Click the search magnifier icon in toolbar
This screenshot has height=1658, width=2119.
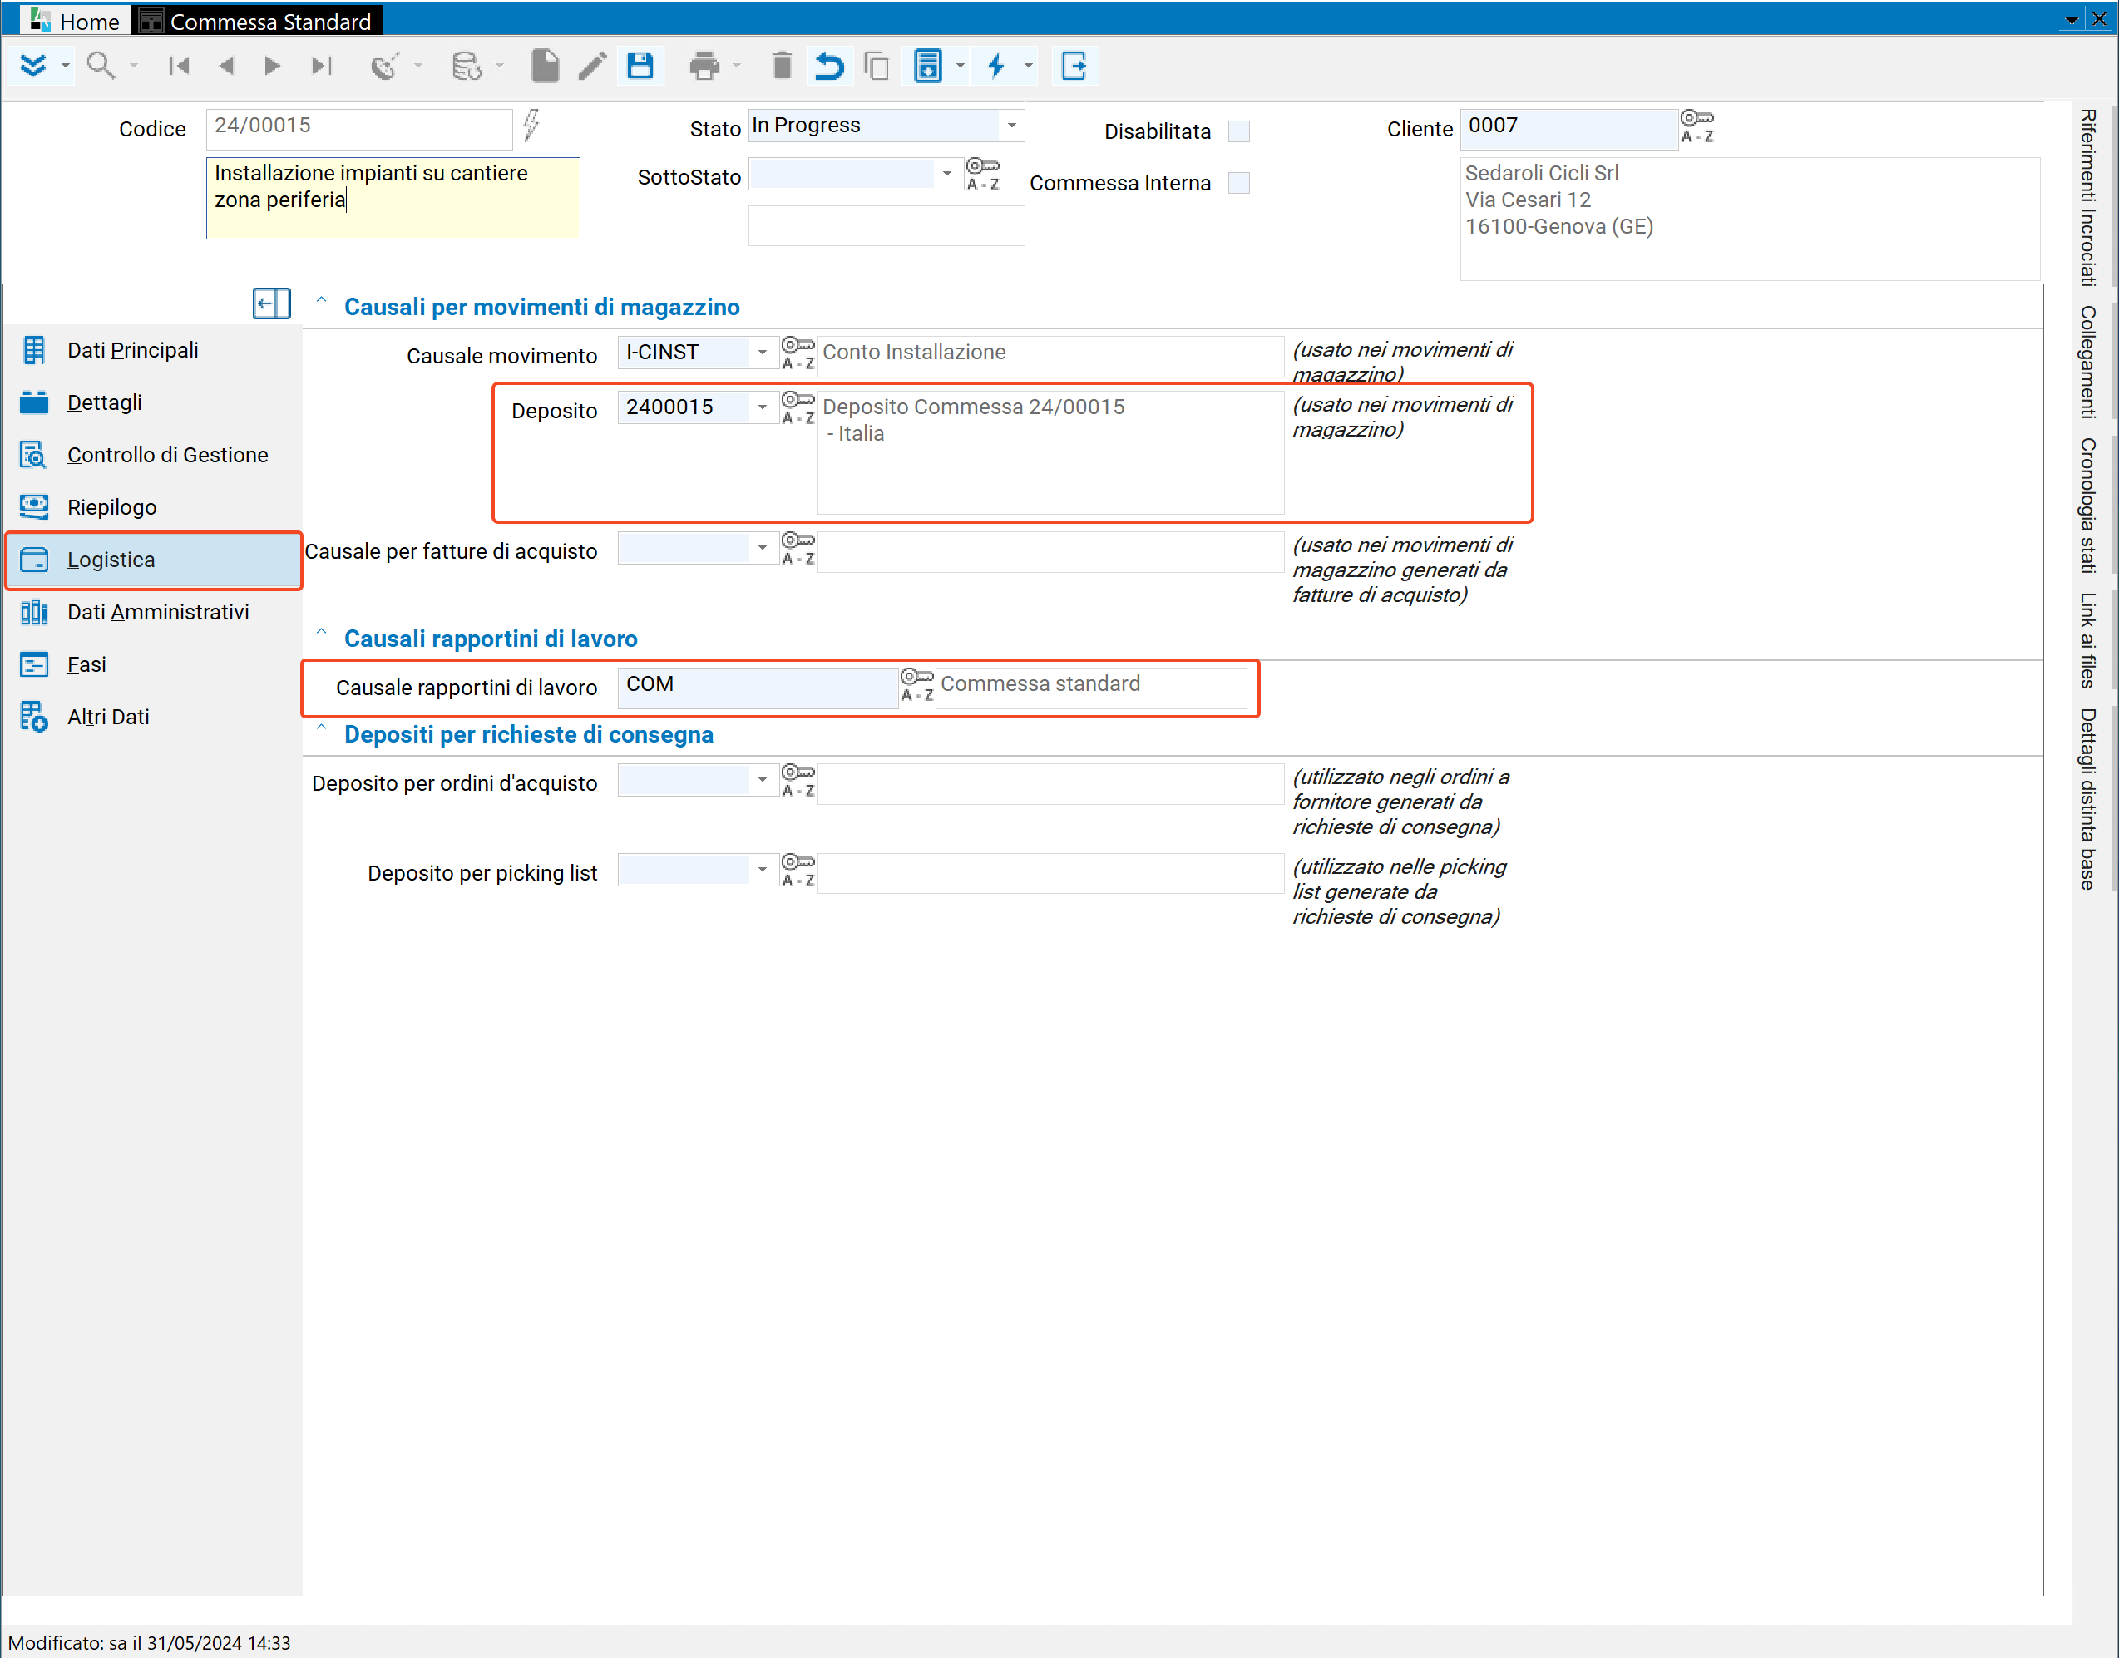100,66
